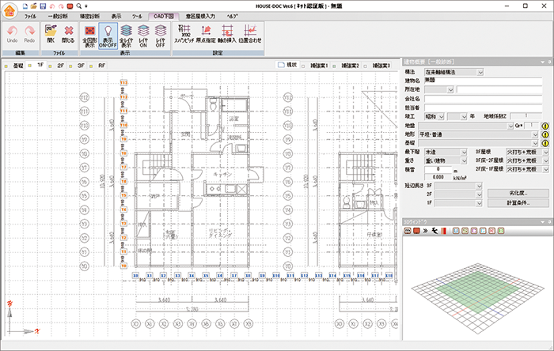The image size is (554, 351).
Task: Click the 計算条件 button
Action: pos(518,203)
